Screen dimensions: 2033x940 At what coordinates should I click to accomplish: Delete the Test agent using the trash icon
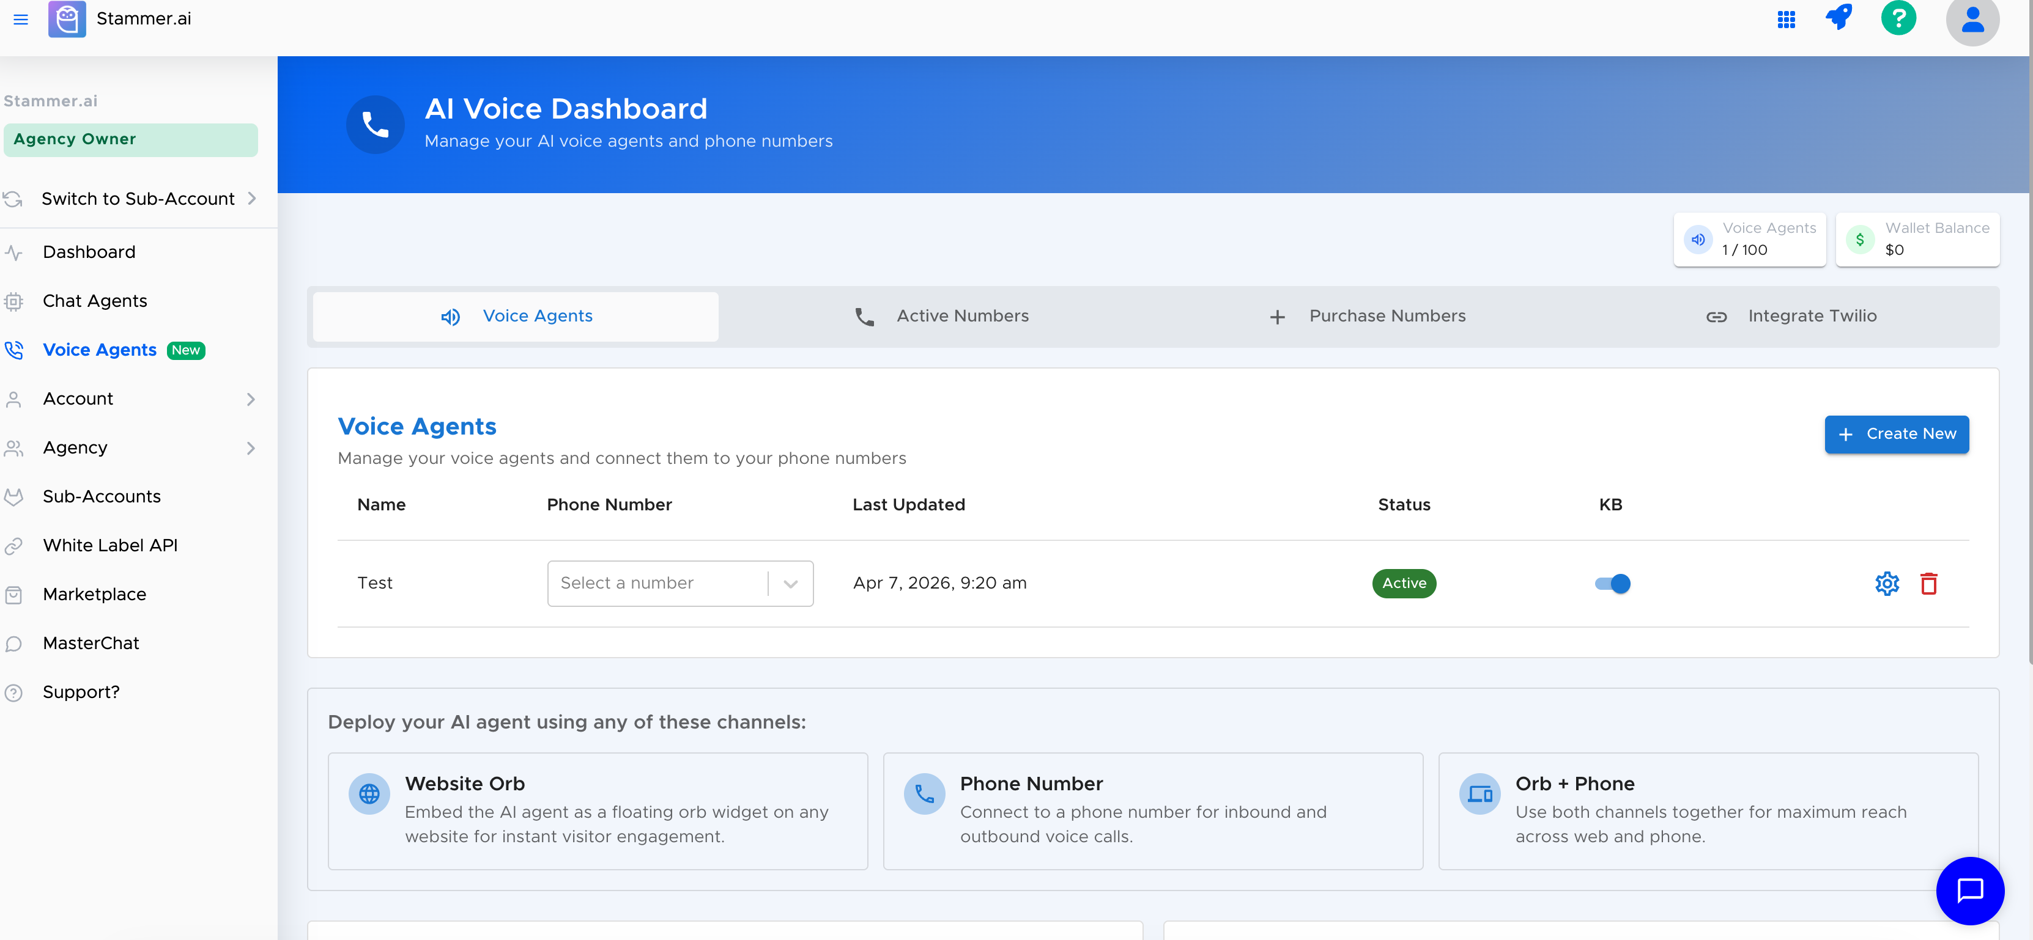pyautogui.click(x=1930, y=584)
